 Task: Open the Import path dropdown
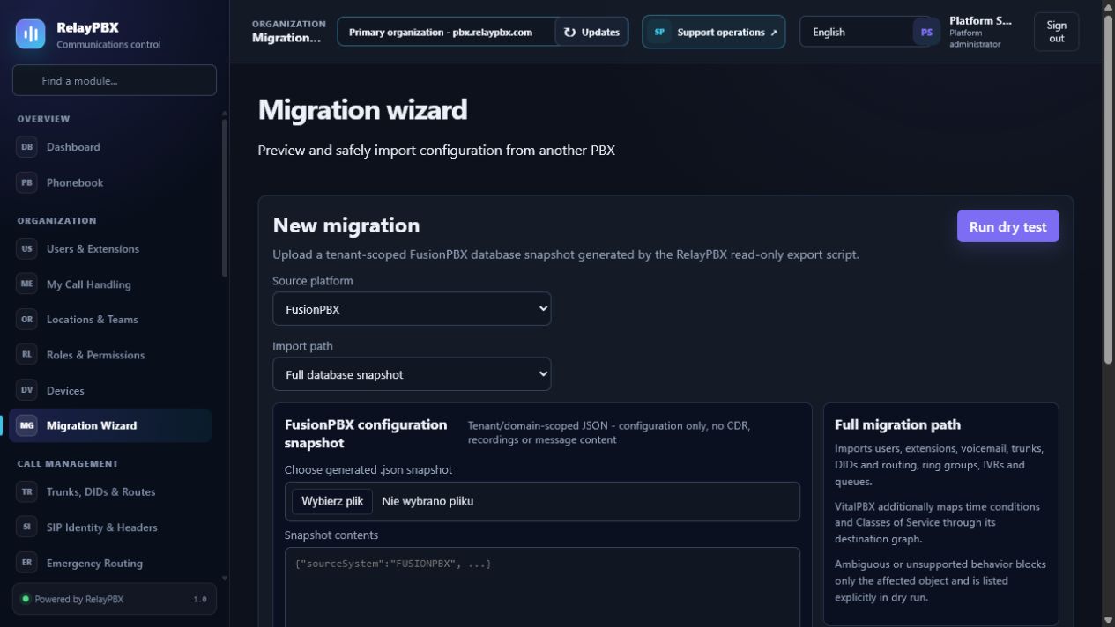(412, 374)
